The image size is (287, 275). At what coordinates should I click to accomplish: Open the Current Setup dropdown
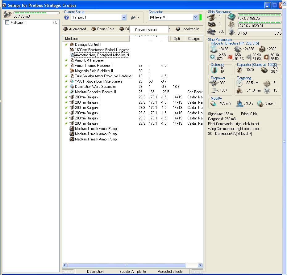pos(124,17)
